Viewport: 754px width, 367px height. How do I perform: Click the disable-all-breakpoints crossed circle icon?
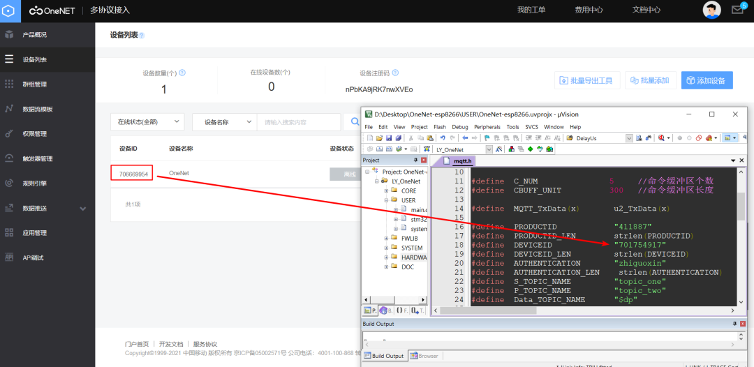coord(698,138)
